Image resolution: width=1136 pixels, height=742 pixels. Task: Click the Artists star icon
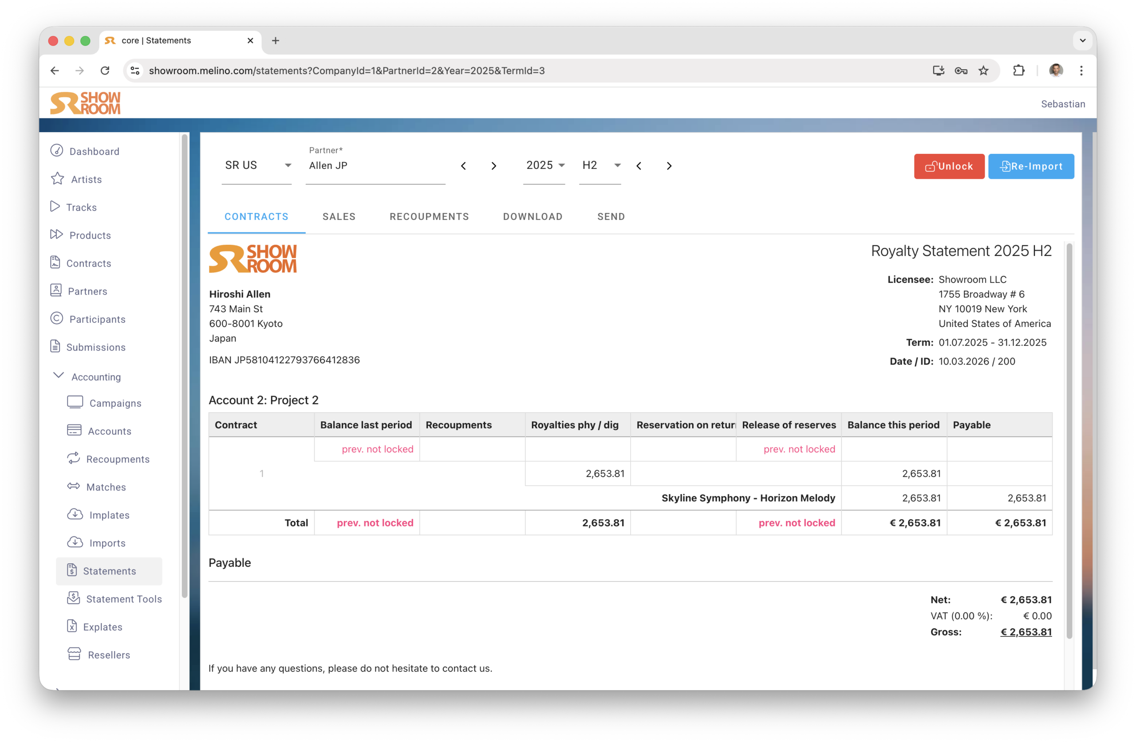57,178
